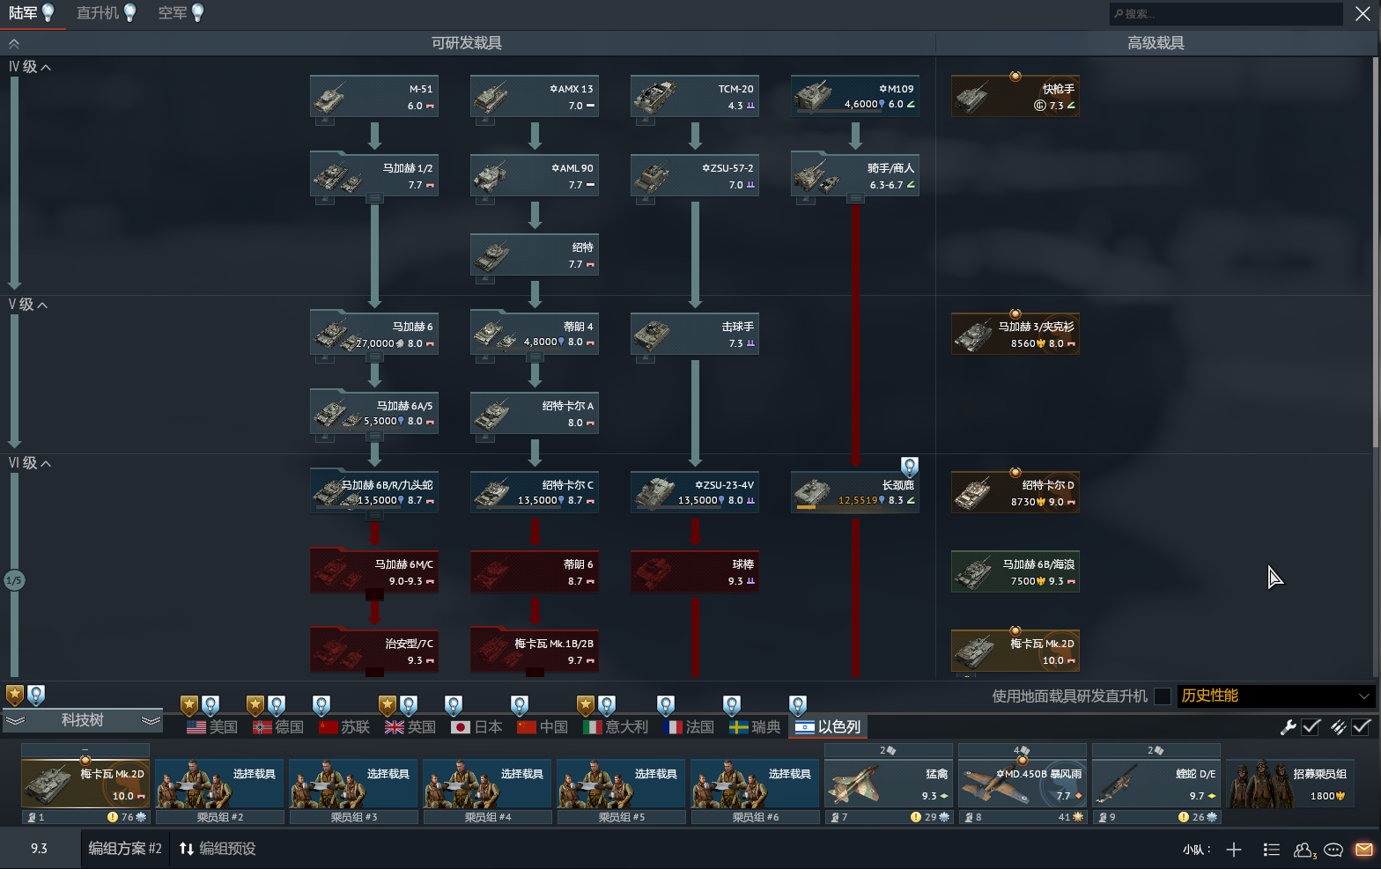
Task: Select the 梅卡瓦 Mk.2D crew slot 1
Action: click(85, 784)
